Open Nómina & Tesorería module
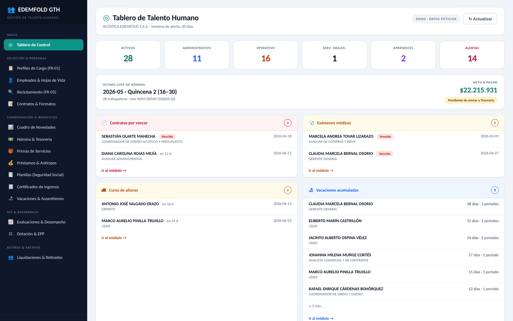The width and height of the screenshot is (513, 321). (44, 139)
